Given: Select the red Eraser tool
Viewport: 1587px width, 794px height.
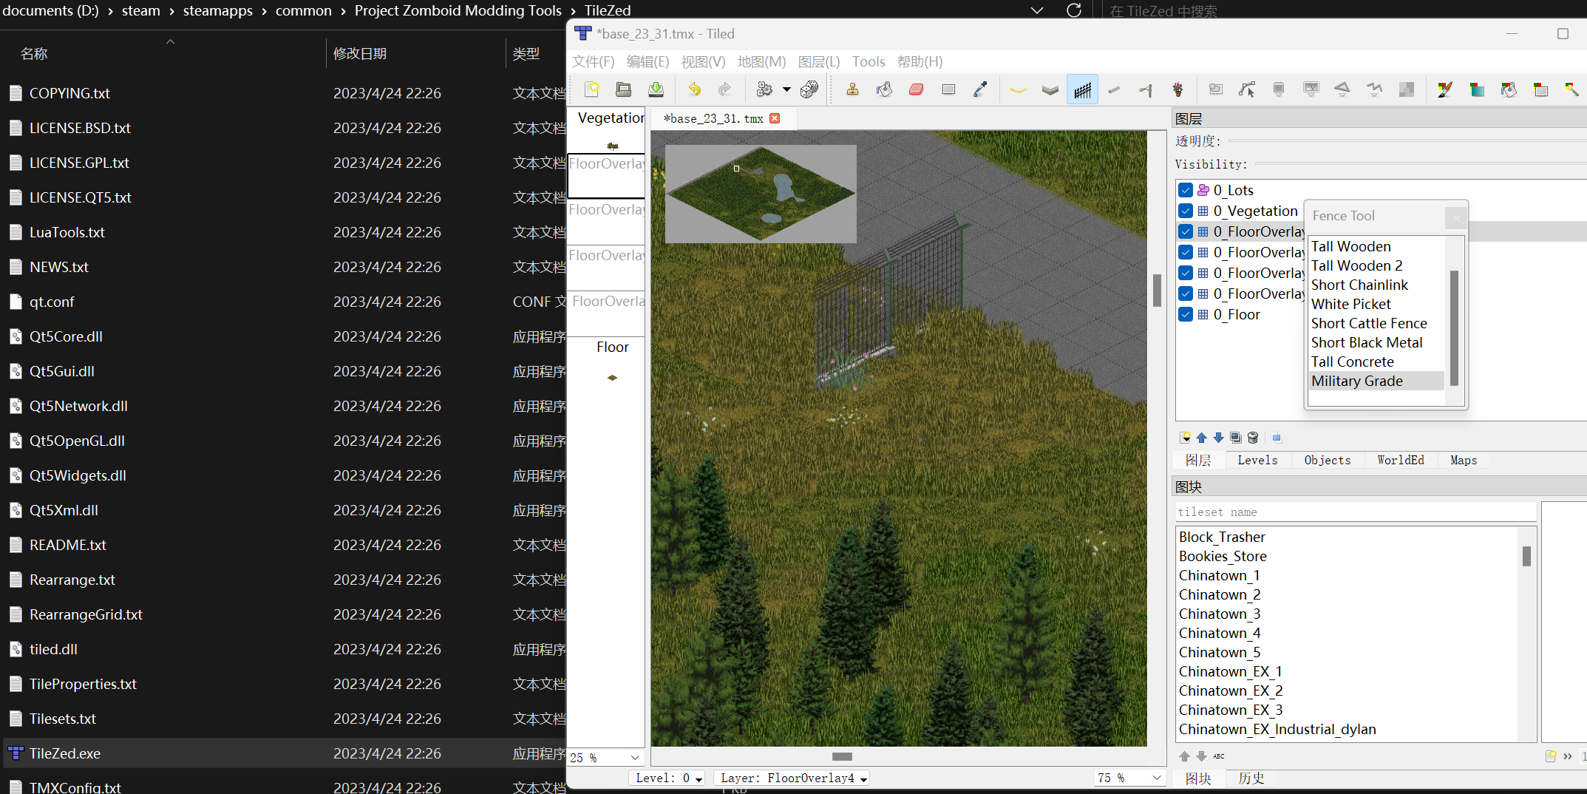Looking at the screenshot, I should click(917, 89).
